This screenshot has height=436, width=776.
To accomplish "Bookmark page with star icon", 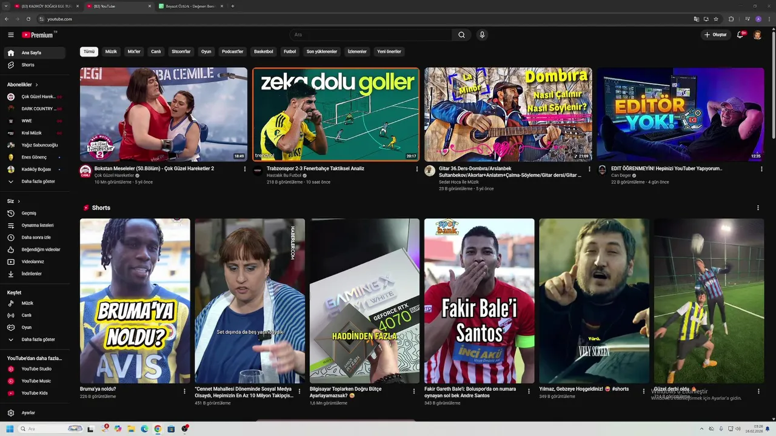I will [x=716, y=19].
